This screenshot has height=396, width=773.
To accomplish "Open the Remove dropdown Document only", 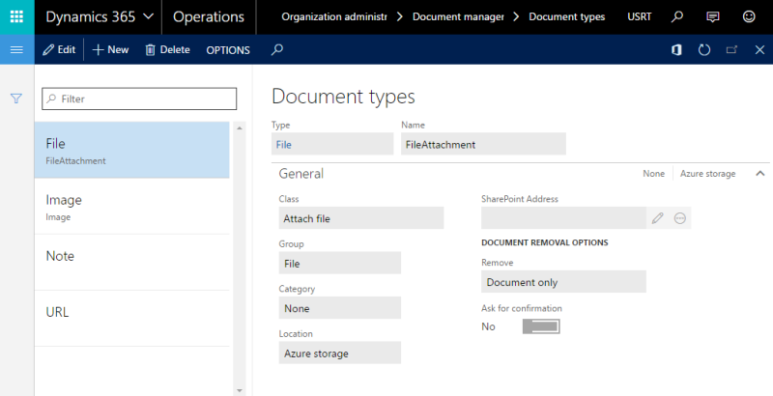I will (x=563, y=282).
